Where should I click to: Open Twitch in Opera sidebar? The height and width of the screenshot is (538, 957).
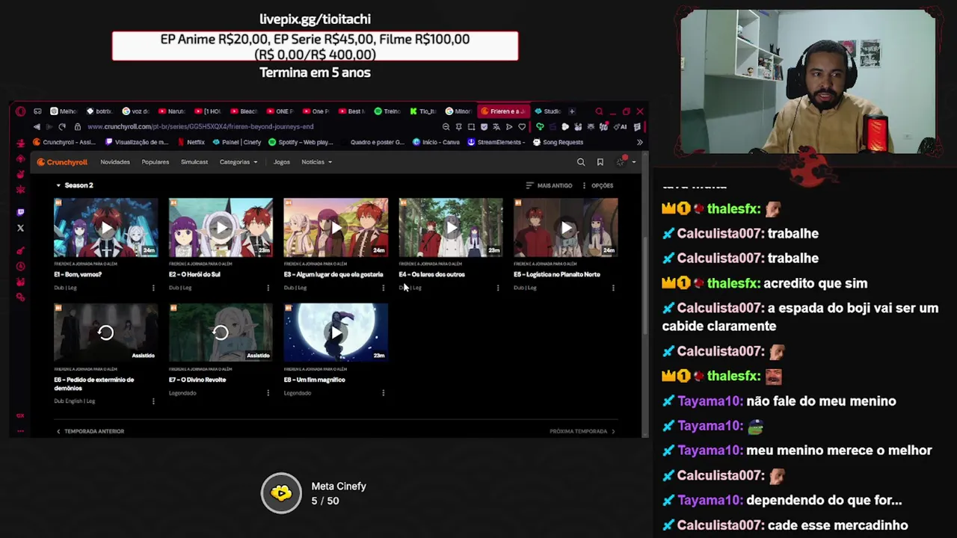(20, 212)
